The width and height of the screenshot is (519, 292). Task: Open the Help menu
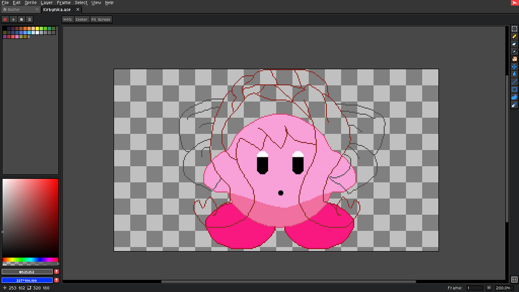109,3
